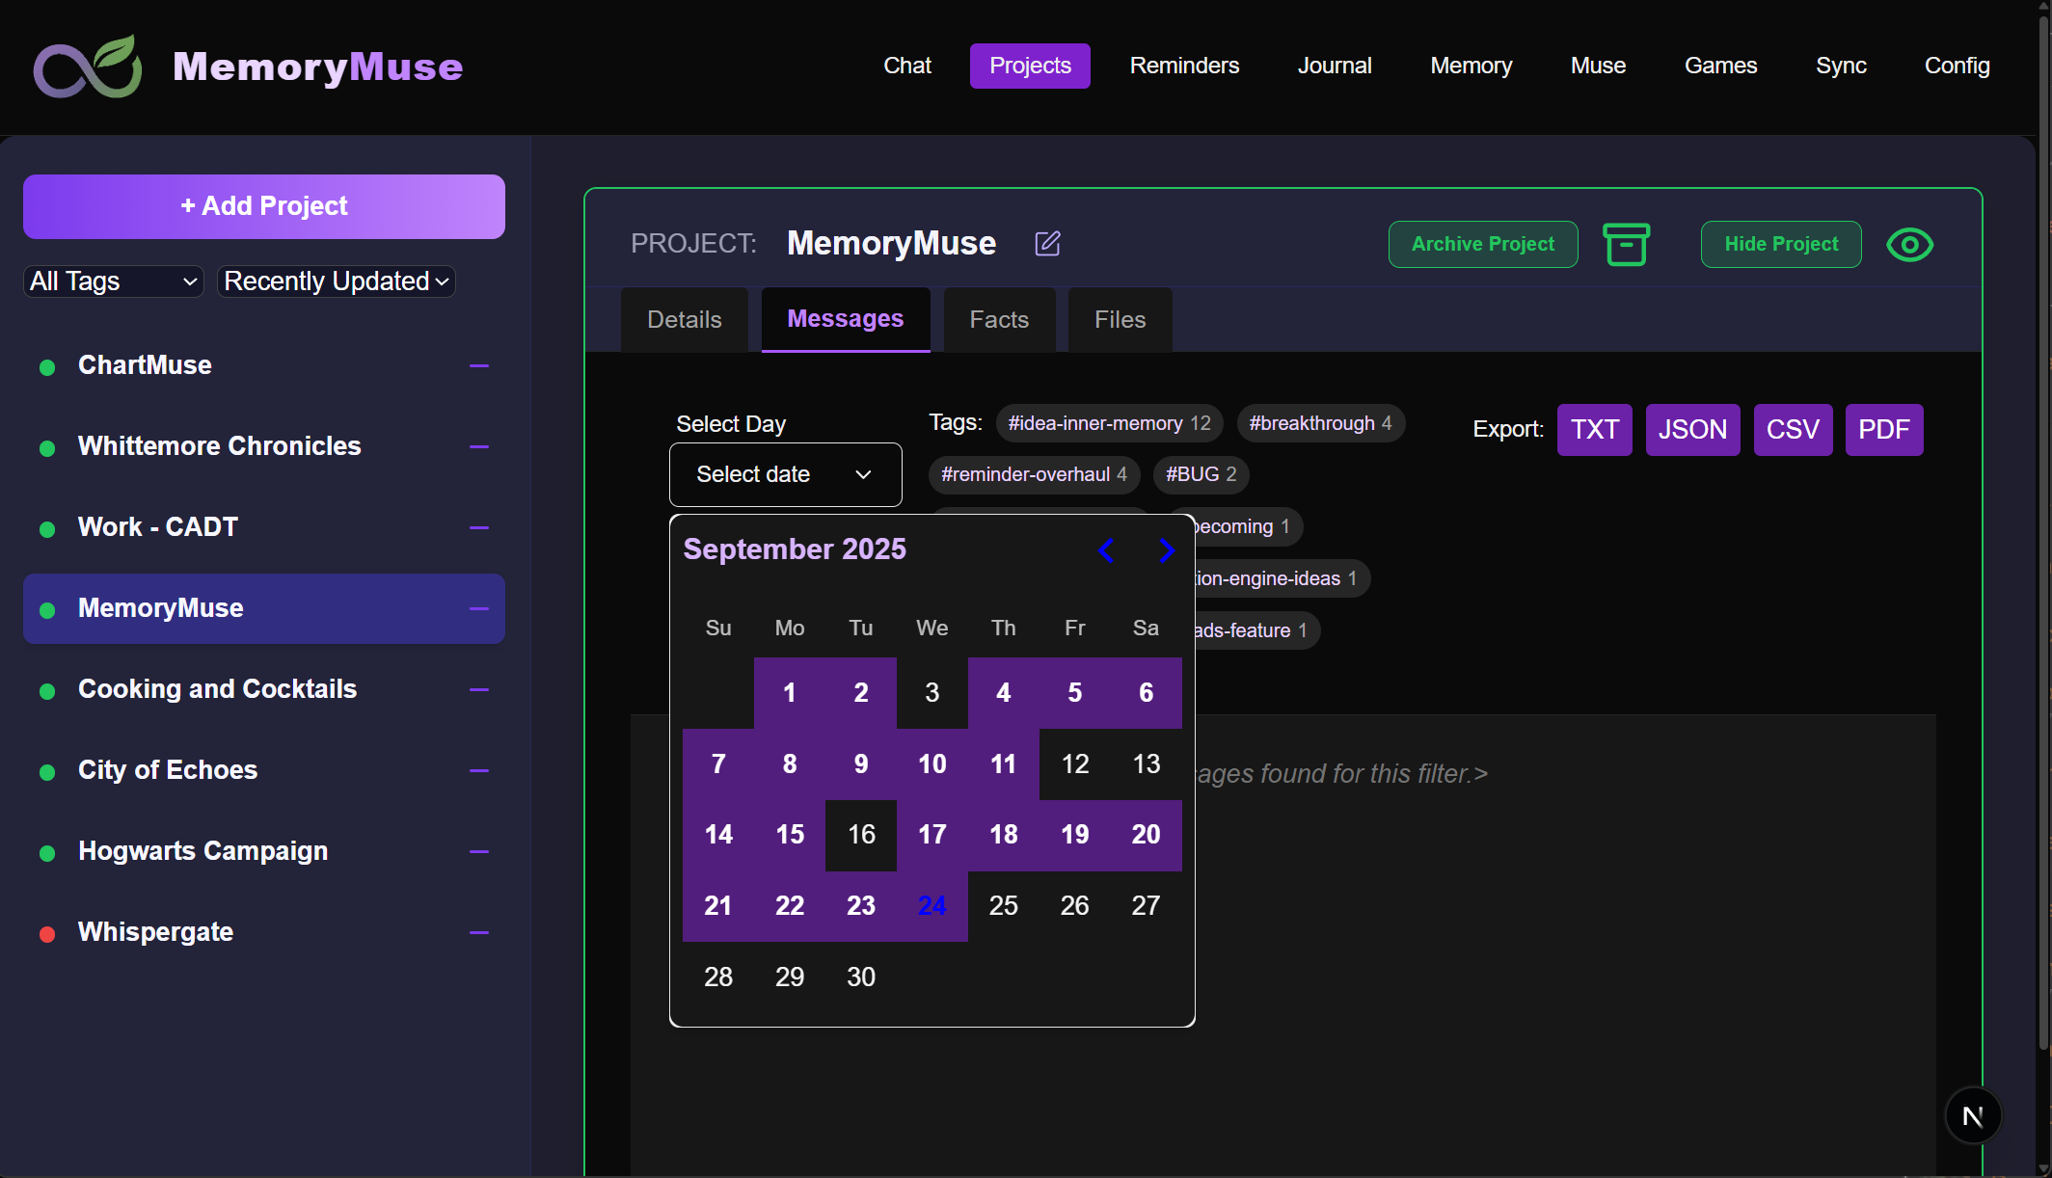This screenshot has height=1178, width=2052.
Task: Go to next month in calendar
Action: [x=1166, y=550]
